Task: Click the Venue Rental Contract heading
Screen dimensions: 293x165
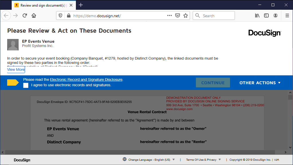Action: (x=147, y=112)
